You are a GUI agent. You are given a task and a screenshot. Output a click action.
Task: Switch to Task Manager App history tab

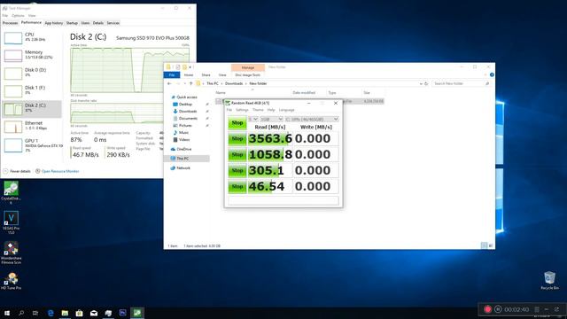click(53, 23)
